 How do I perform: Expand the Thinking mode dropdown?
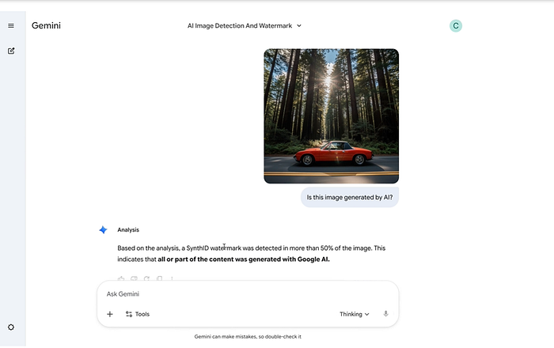tap(355, 314)
